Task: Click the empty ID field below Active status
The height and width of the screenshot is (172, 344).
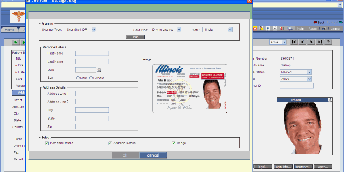Action: pos(297,86)
